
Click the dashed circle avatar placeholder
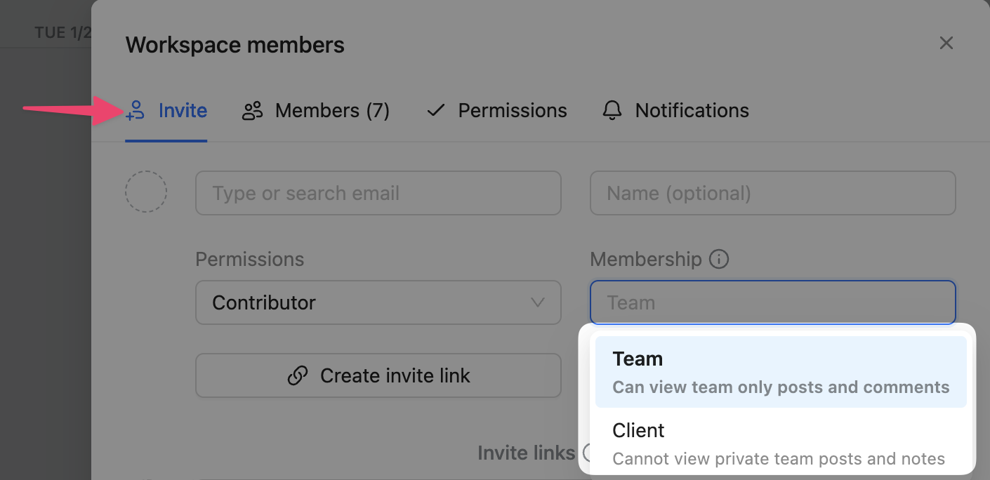(x=146, y=192)
